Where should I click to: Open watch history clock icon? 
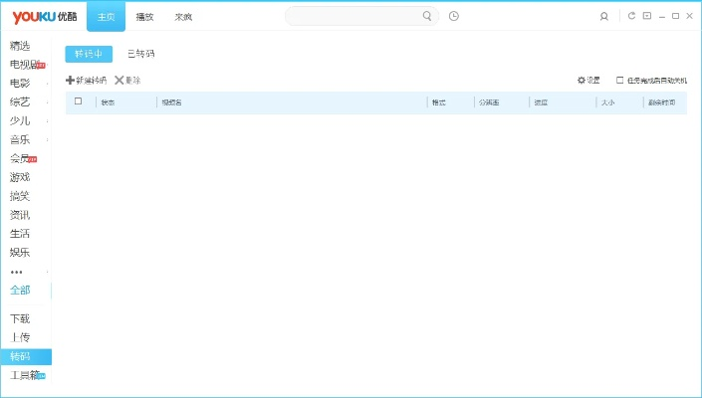pyautogui.click(x=454, y=16)
